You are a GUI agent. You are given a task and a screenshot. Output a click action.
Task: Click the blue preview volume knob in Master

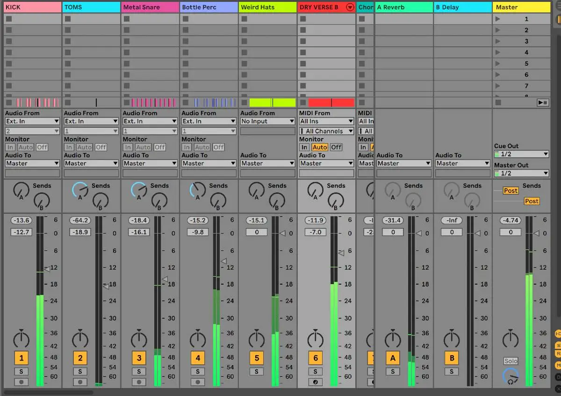click(x=511, y=376)
